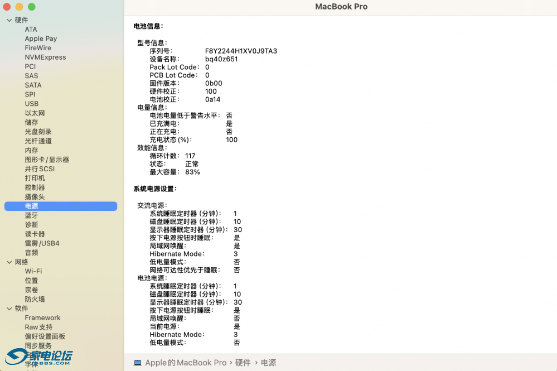Open the 储存 sidebar entry
This screenshot has height=371, width=557.
[31, 122]
